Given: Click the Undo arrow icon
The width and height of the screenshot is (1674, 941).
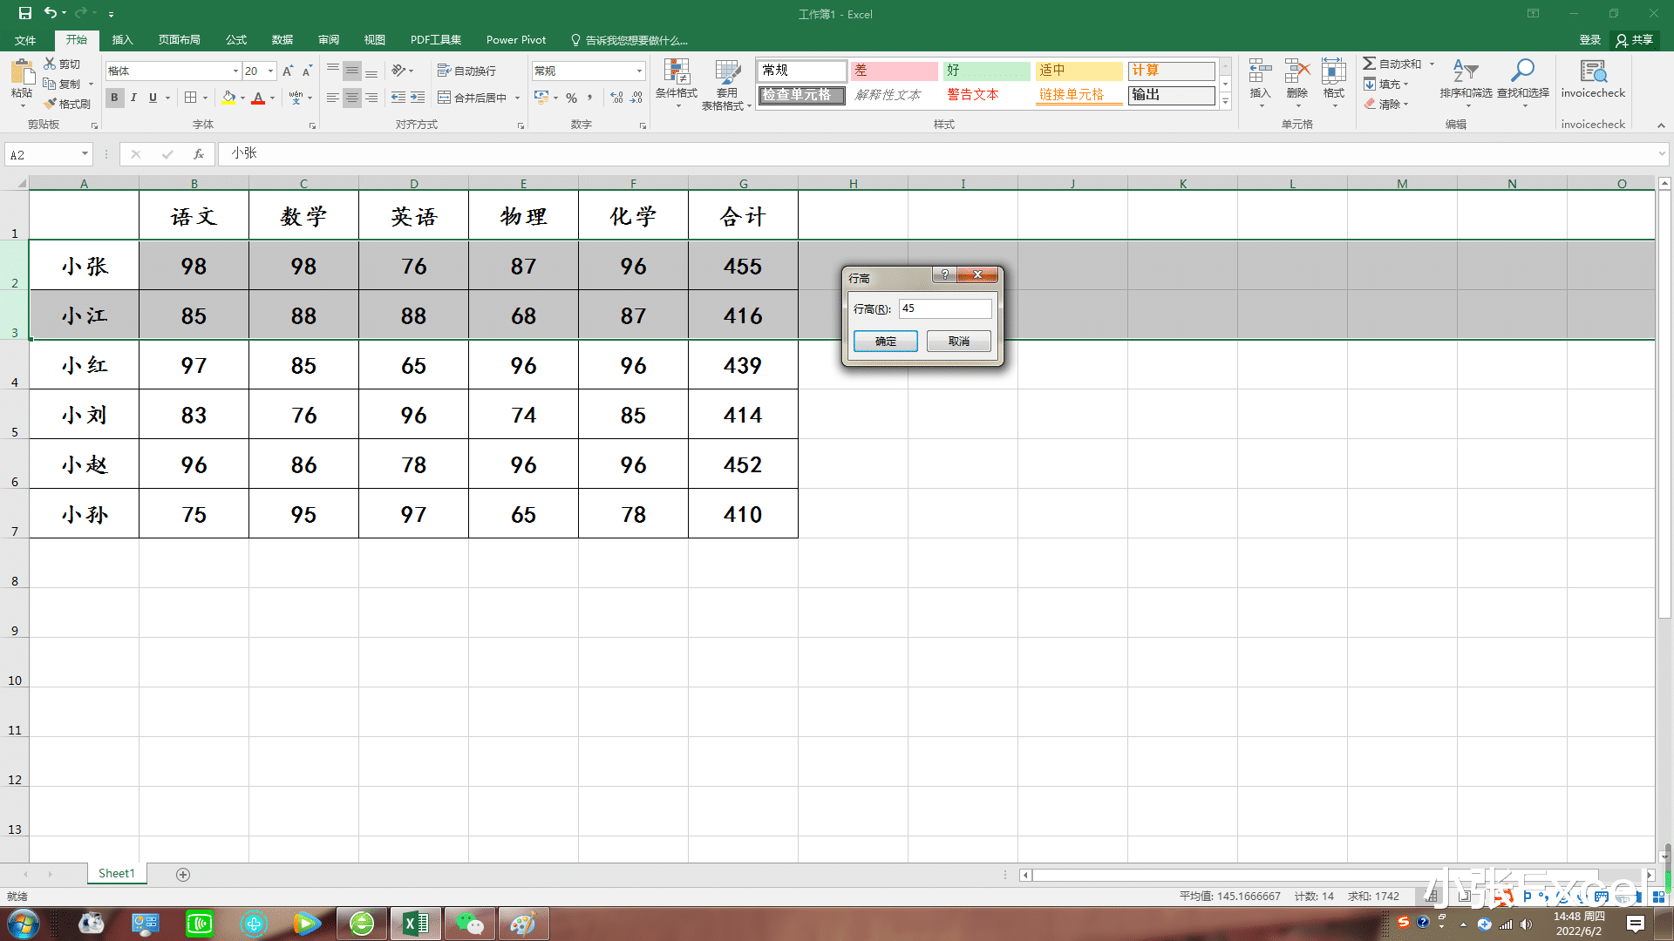Looking at the screenshot, I should click(x=51, y=13).
